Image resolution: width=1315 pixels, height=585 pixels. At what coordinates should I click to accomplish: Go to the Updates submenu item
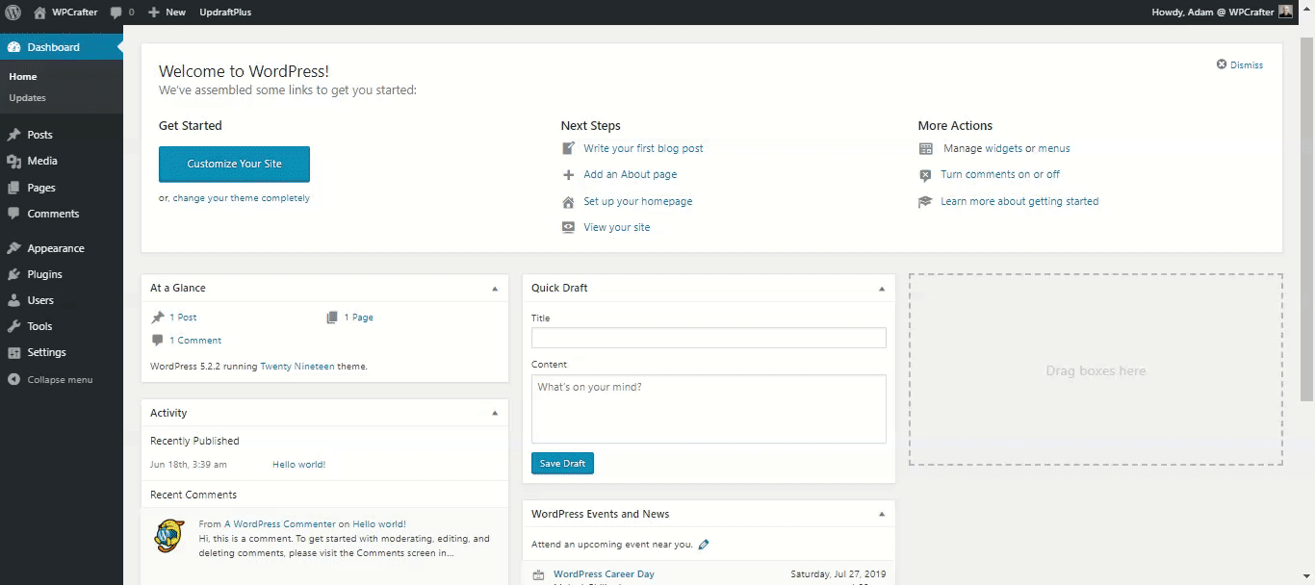click(x=27, y=98)
